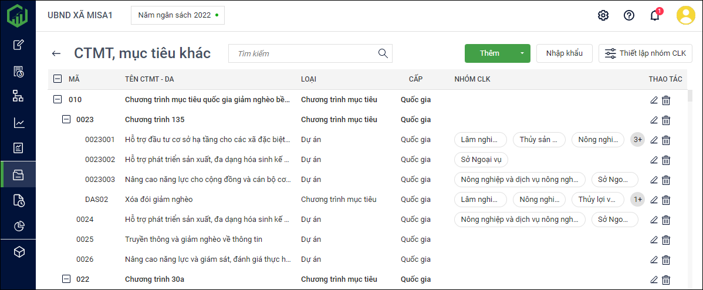
Task: Collapse all rows via header toggle box
Action: point(58,79)
